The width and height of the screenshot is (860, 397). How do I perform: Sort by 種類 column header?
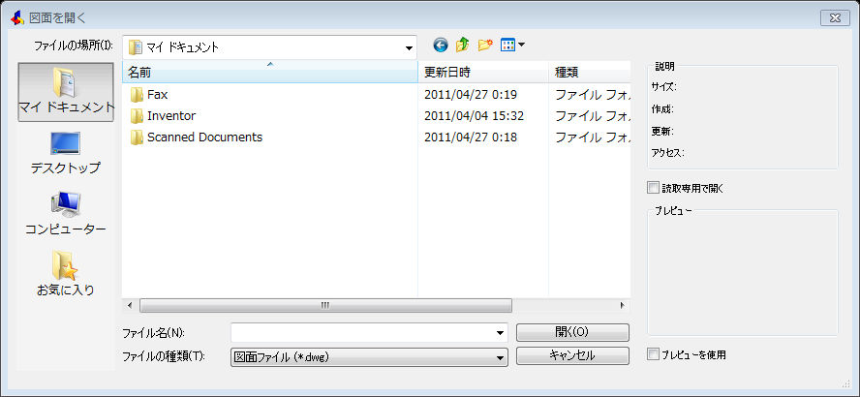coord(590,72)
